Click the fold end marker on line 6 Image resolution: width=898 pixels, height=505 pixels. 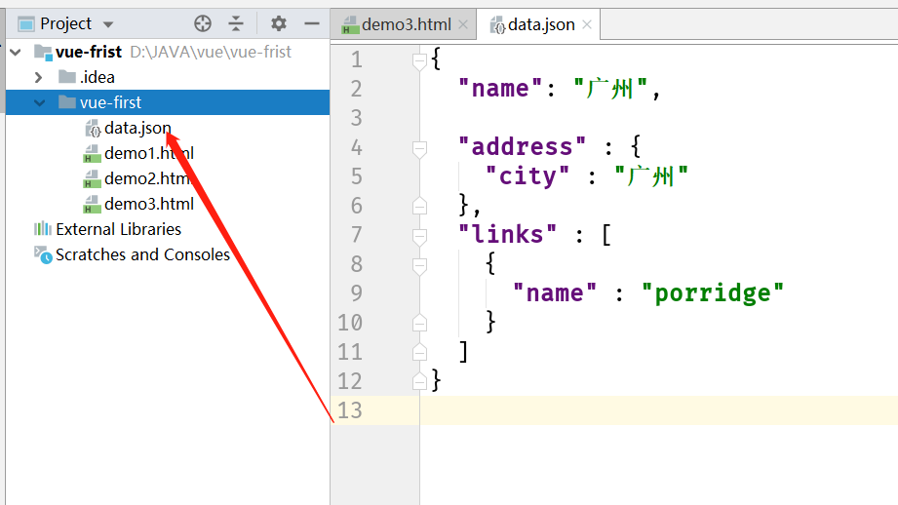pyautogui.click(x=419, y=206)
